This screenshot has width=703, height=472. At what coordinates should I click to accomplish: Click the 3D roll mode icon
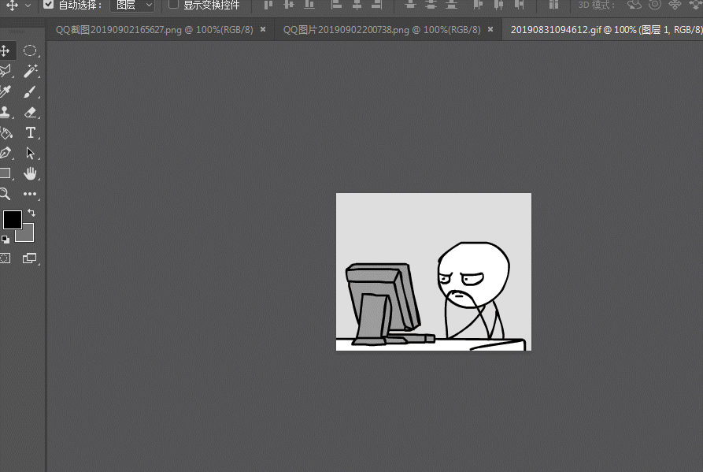point(655,5)
